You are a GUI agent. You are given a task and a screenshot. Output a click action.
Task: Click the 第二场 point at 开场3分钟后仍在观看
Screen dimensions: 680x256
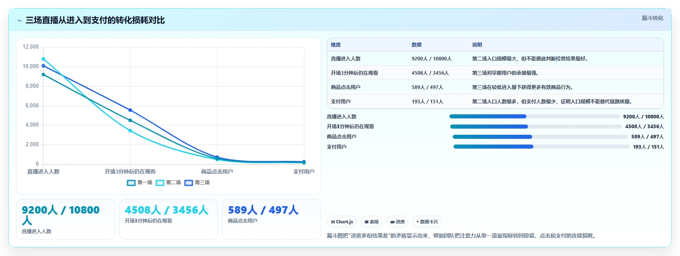tap(130, 131)
